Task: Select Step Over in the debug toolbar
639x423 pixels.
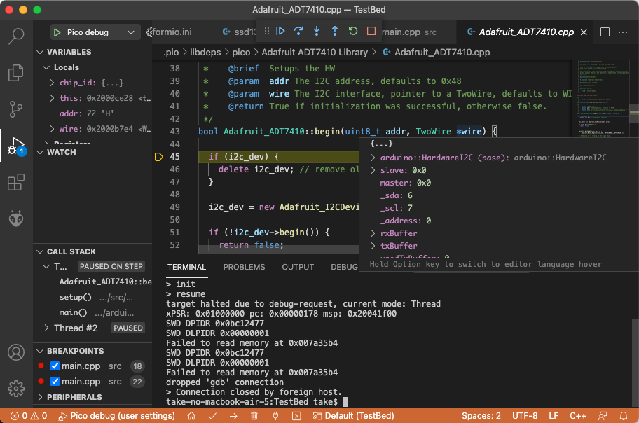Action: tap(297, 31)
